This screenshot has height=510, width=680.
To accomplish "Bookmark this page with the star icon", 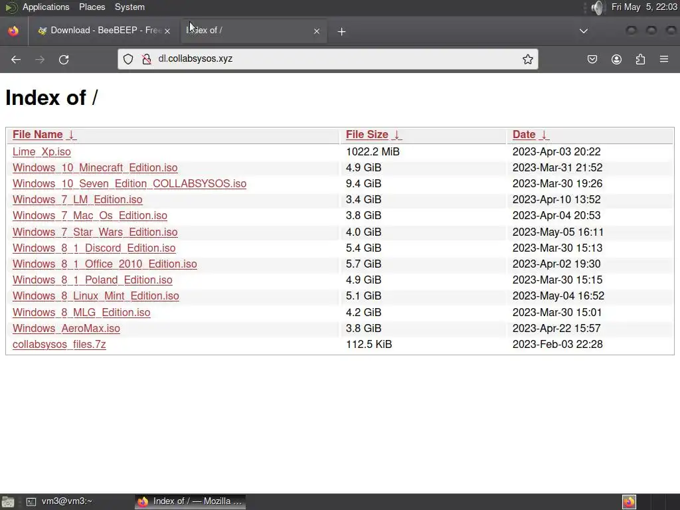I will 527,59.
